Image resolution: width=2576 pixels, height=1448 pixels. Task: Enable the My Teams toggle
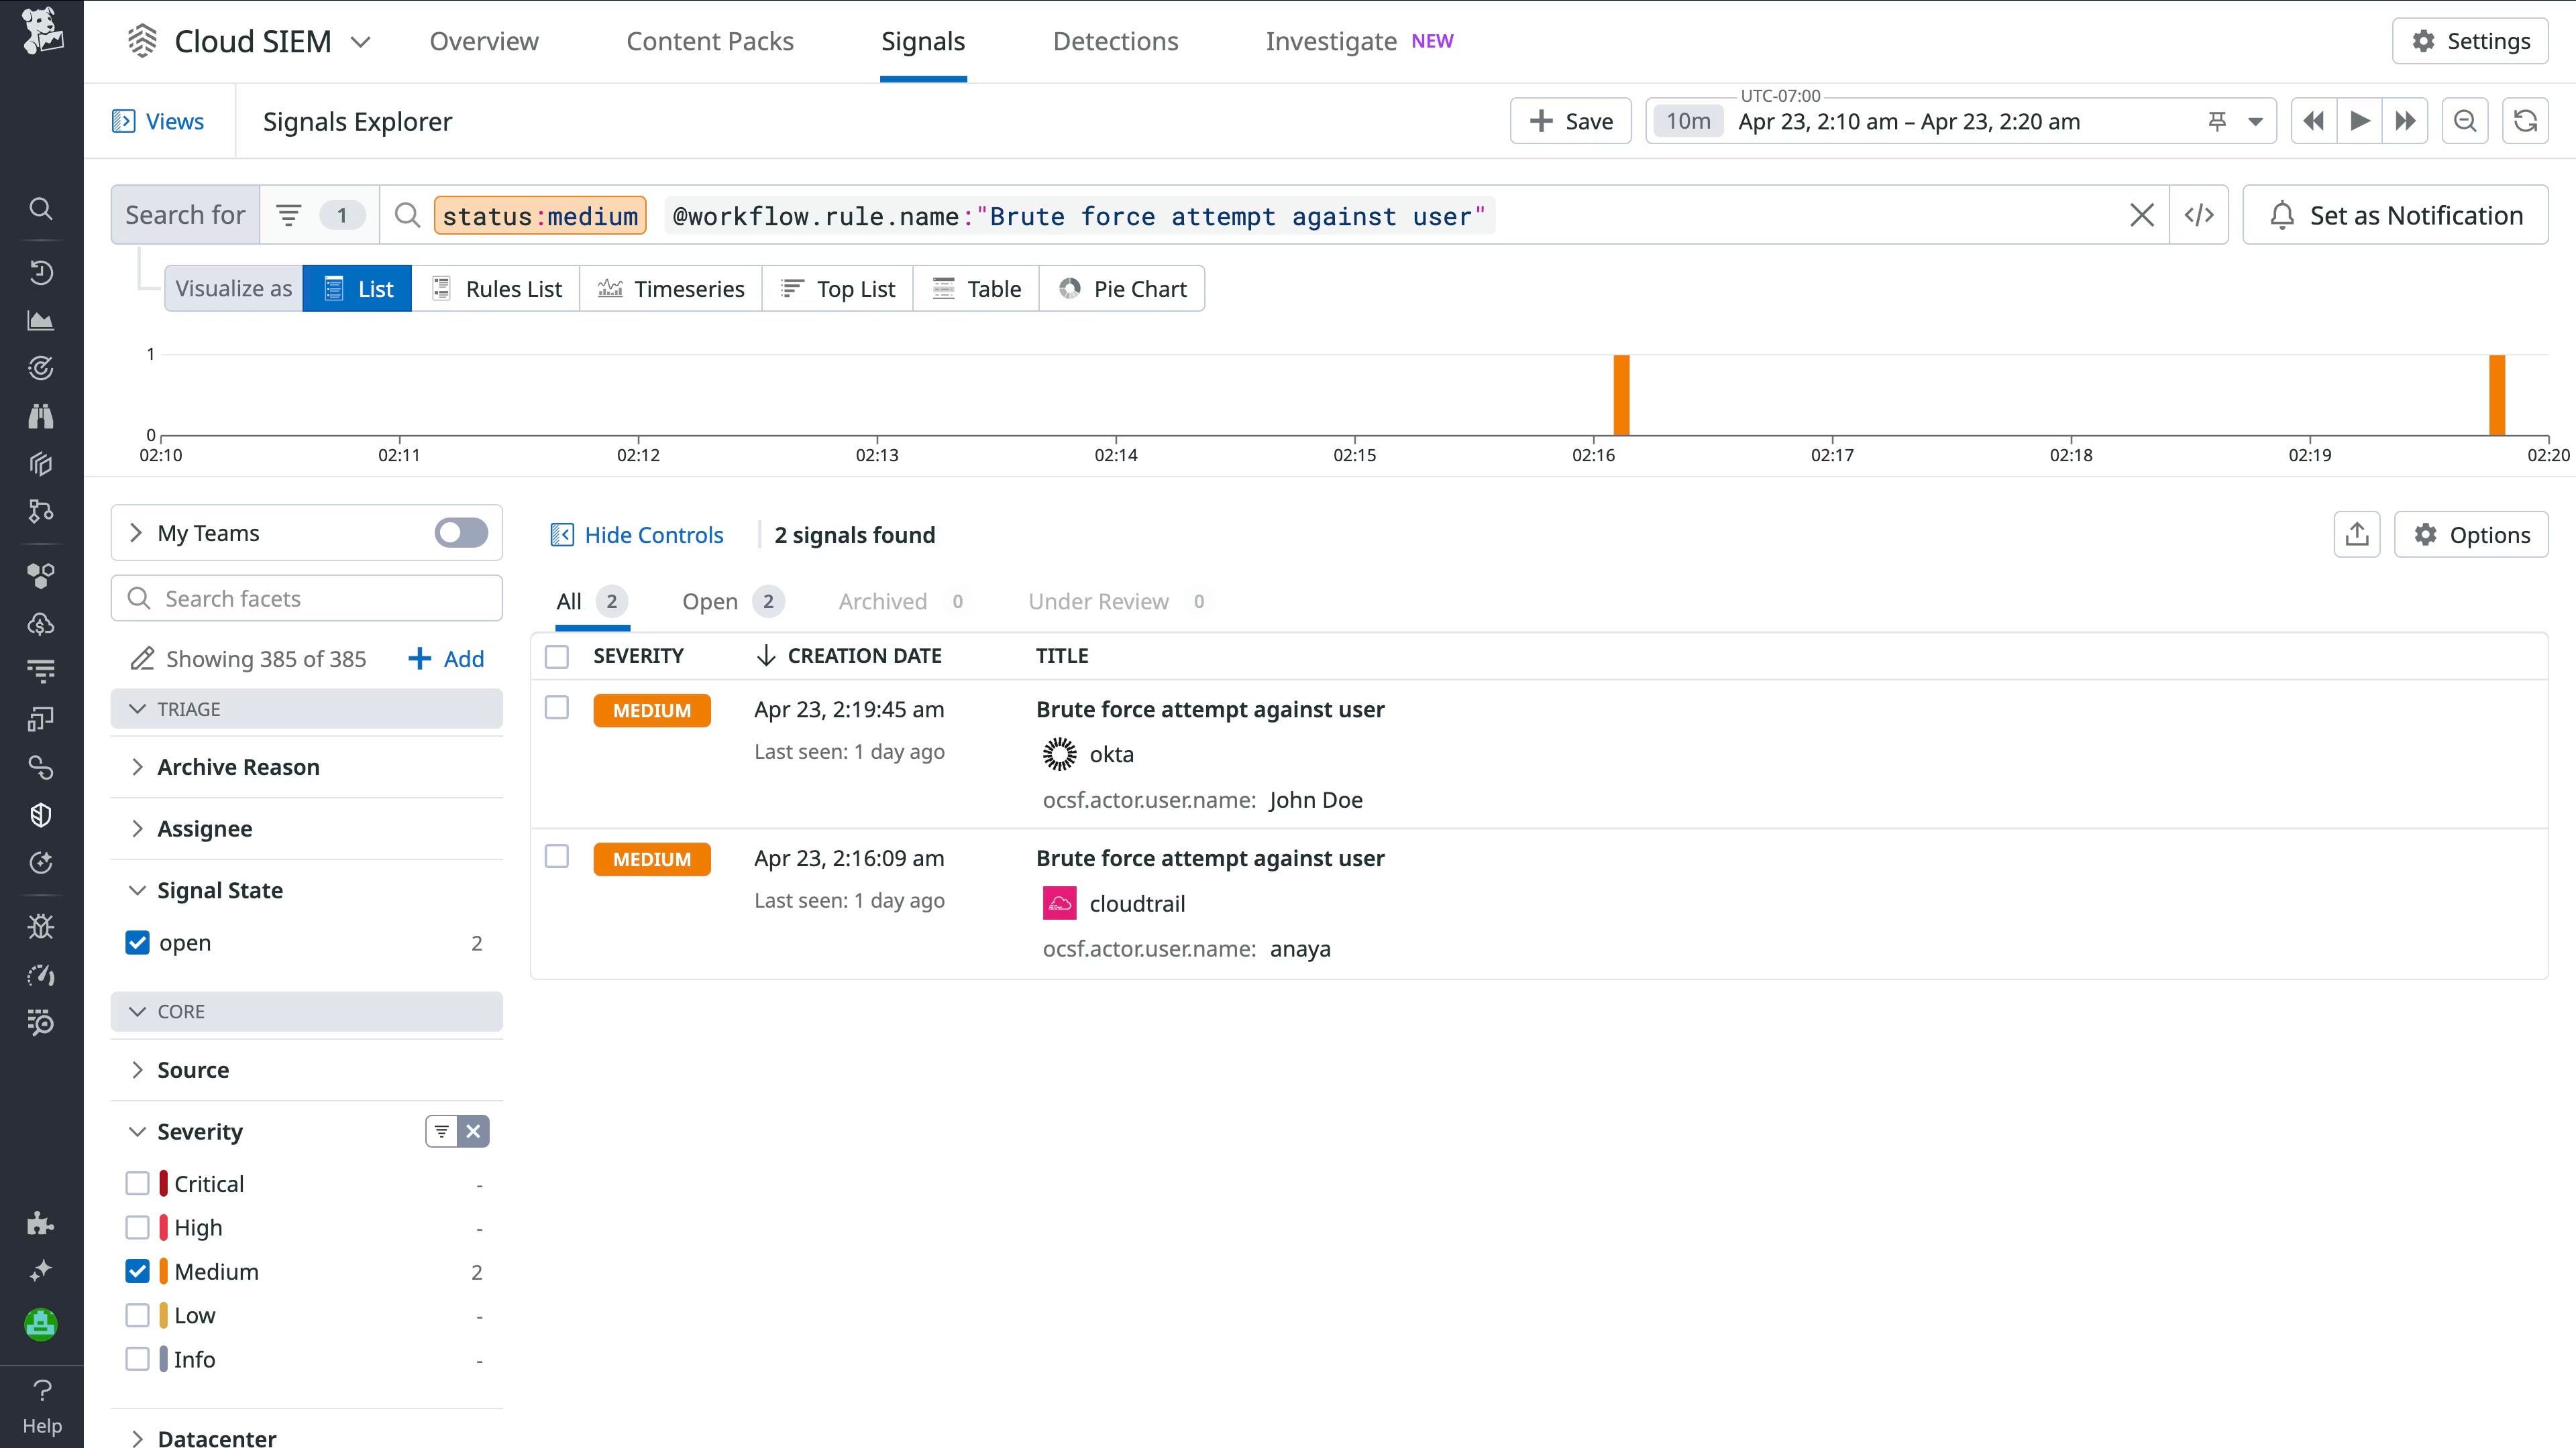[459, 533]
